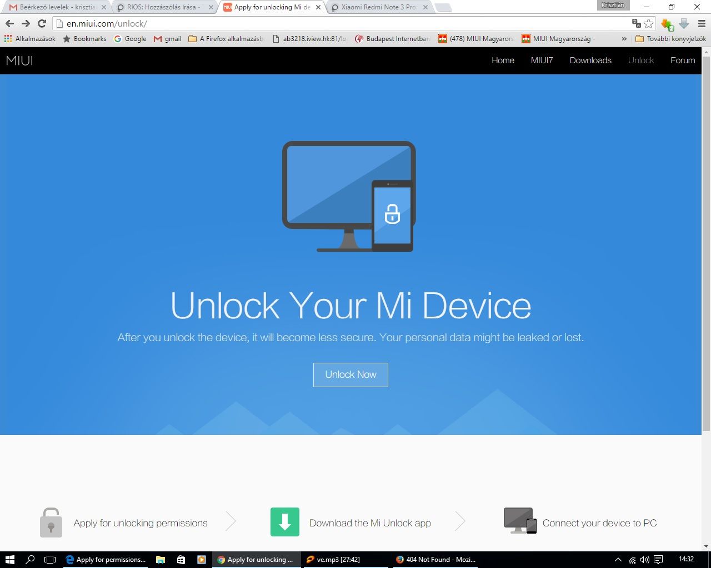Go forward in browser history
The height and width of the screenshot is (568, 711).
26,23
